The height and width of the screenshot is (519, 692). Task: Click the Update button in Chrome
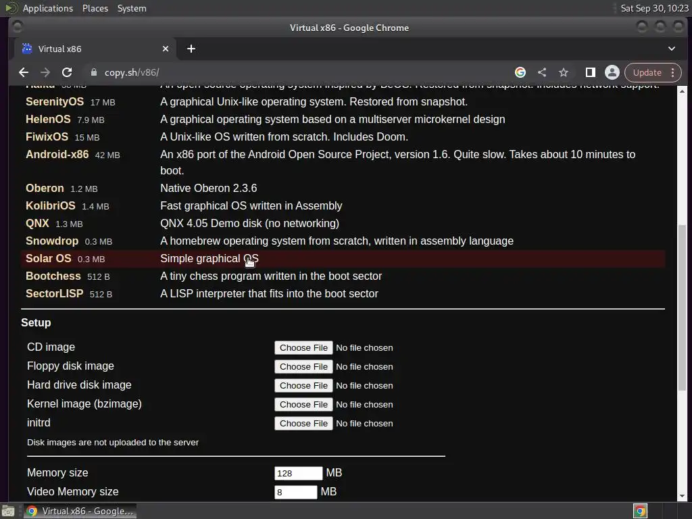[x=647, y=72]
